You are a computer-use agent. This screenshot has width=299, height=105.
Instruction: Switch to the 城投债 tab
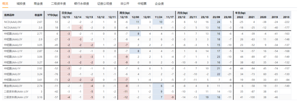coord(21,4)
